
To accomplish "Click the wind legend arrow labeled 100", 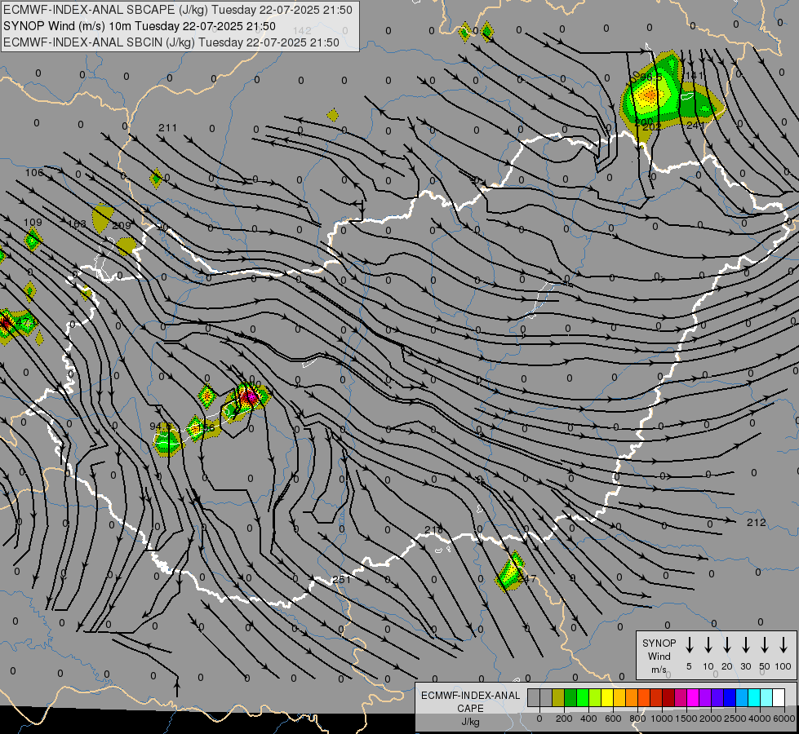I will 783,645.
